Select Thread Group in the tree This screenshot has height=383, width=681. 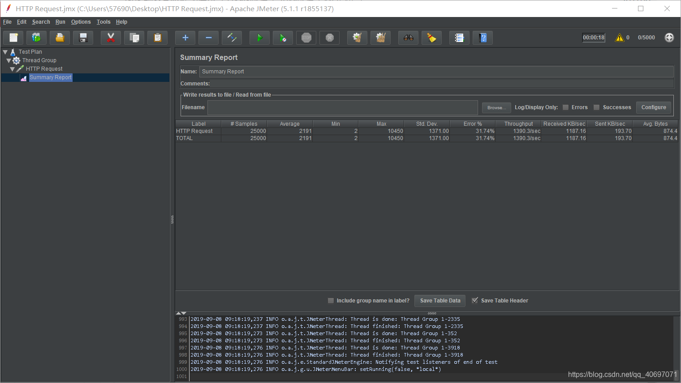click(x=39, y=60)
